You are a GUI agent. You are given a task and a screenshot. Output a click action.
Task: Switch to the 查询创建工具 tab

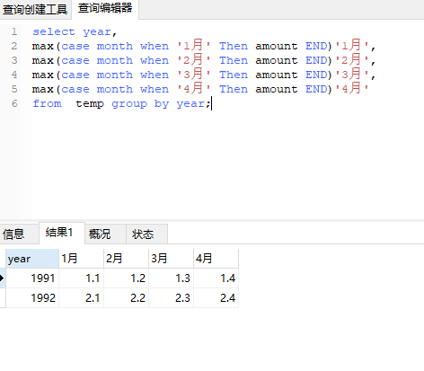pyautogui.click(x=35, y=10)
